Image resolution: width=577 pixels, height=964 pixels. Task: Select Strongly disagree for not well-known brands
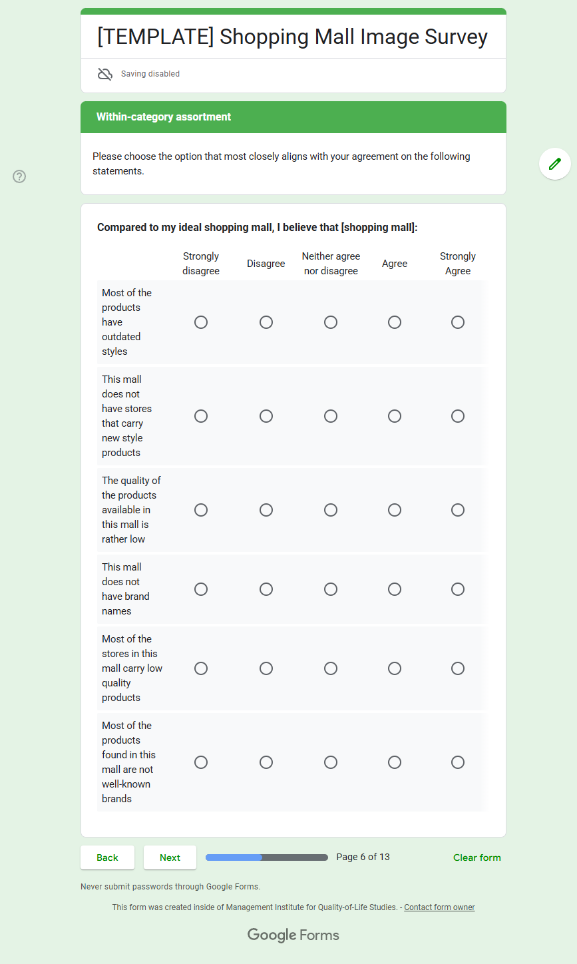(201, 762)
